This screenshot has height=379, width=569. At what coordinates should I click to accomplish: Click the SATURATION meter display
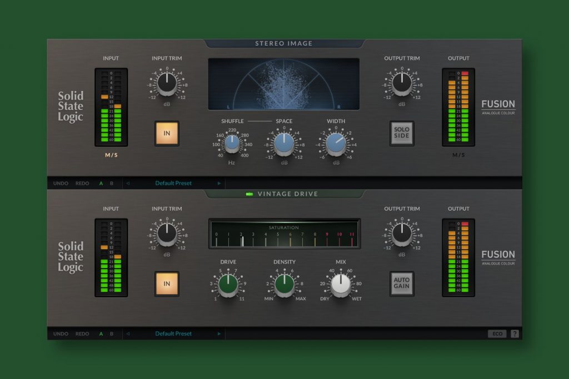[x=284, y=234]
